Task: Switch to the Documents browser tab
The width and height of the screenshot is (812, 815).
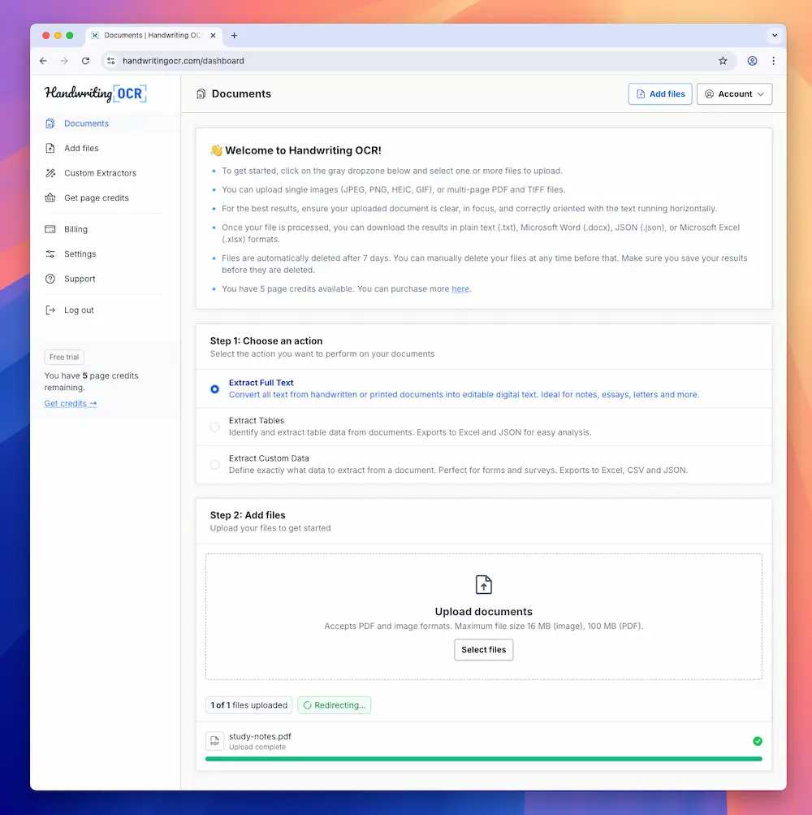Action: (150, 36)
